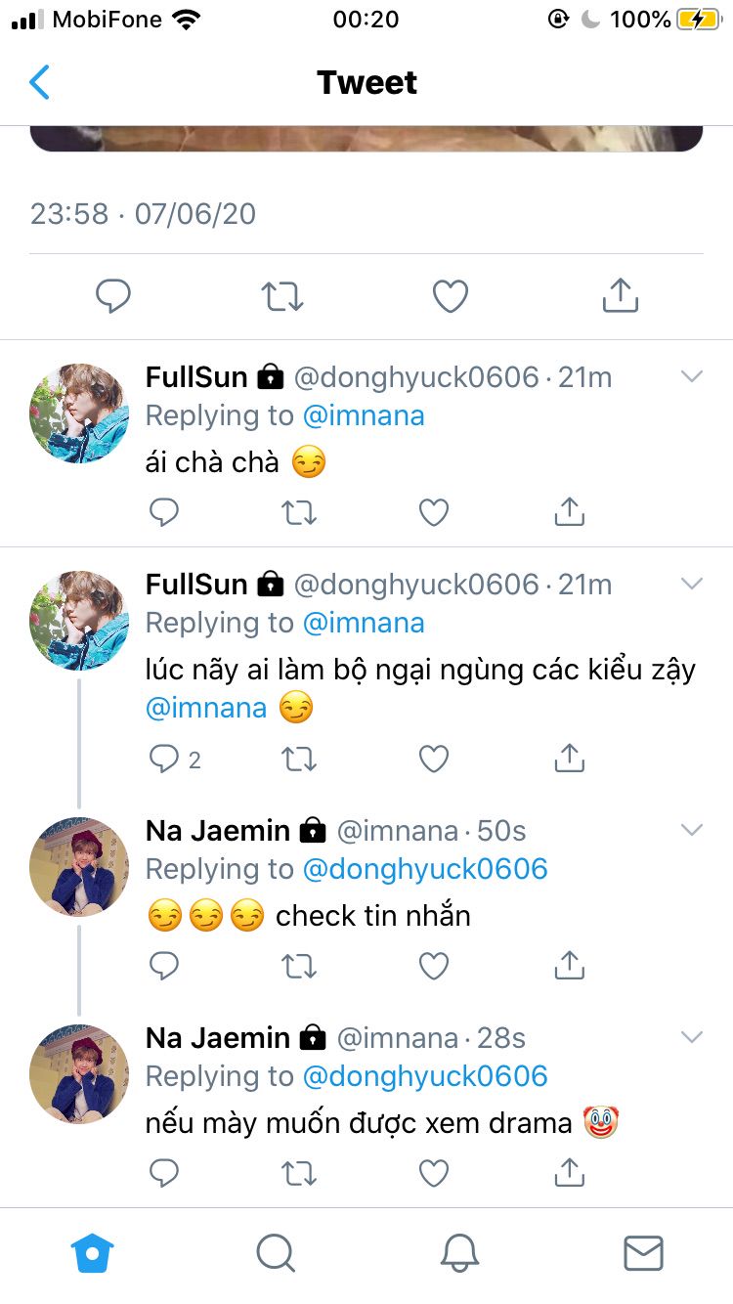The height and width of the screenshot is (1304, 733).
Task: Share the main tweet
Action: point(620,295)
